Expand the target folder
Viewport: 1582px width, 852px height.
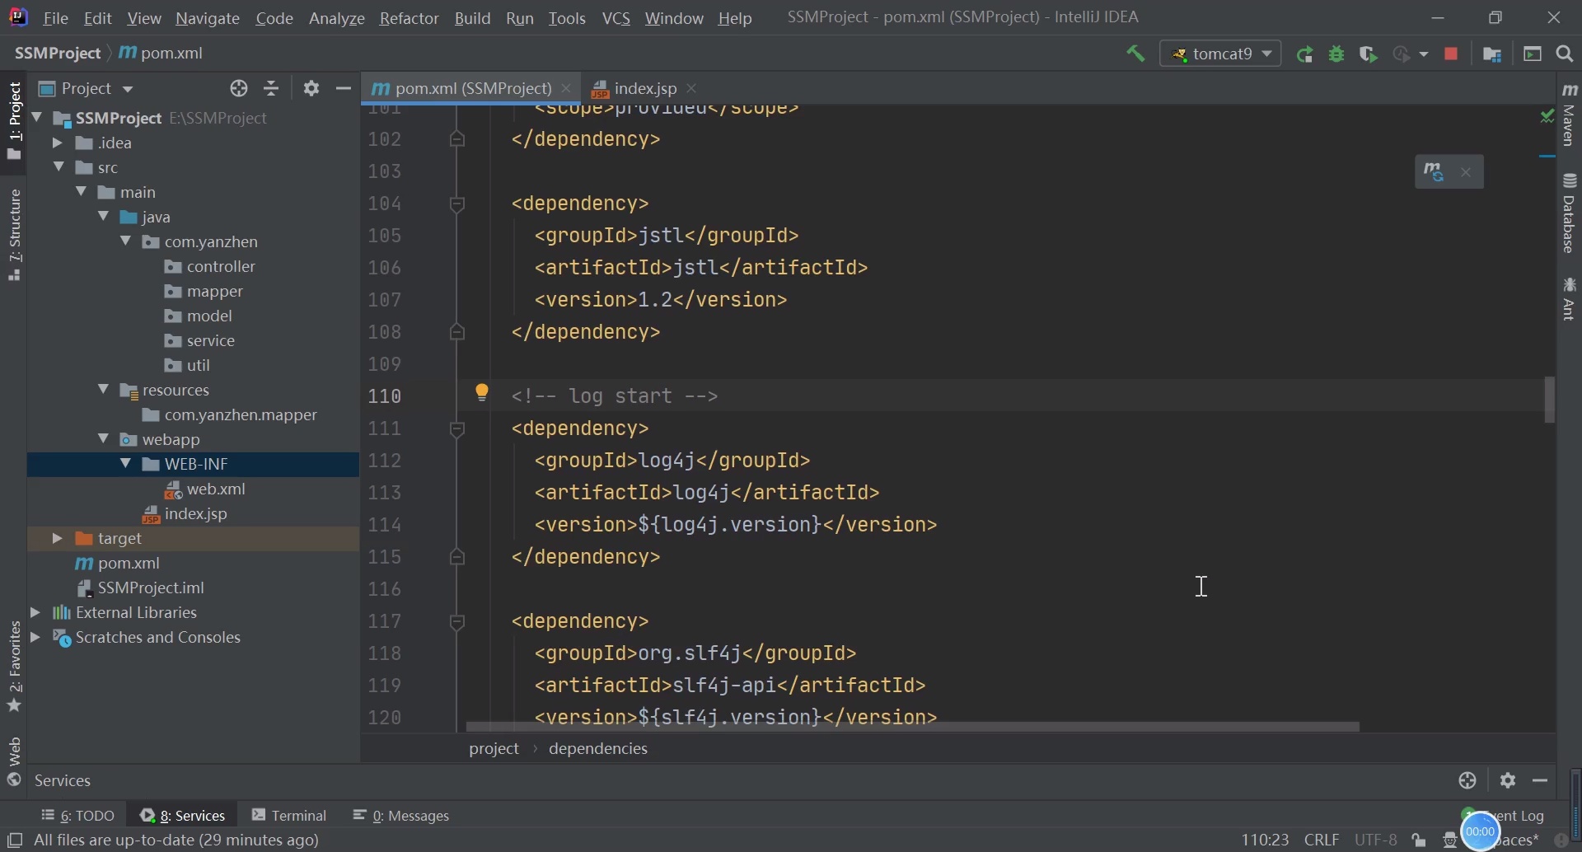(x=58, y=539)
